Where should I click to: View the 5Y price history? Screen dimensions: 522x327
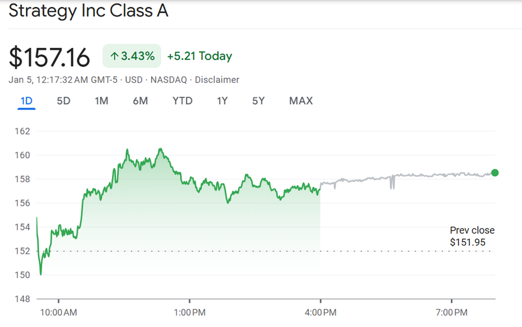(x=258, y=100)
